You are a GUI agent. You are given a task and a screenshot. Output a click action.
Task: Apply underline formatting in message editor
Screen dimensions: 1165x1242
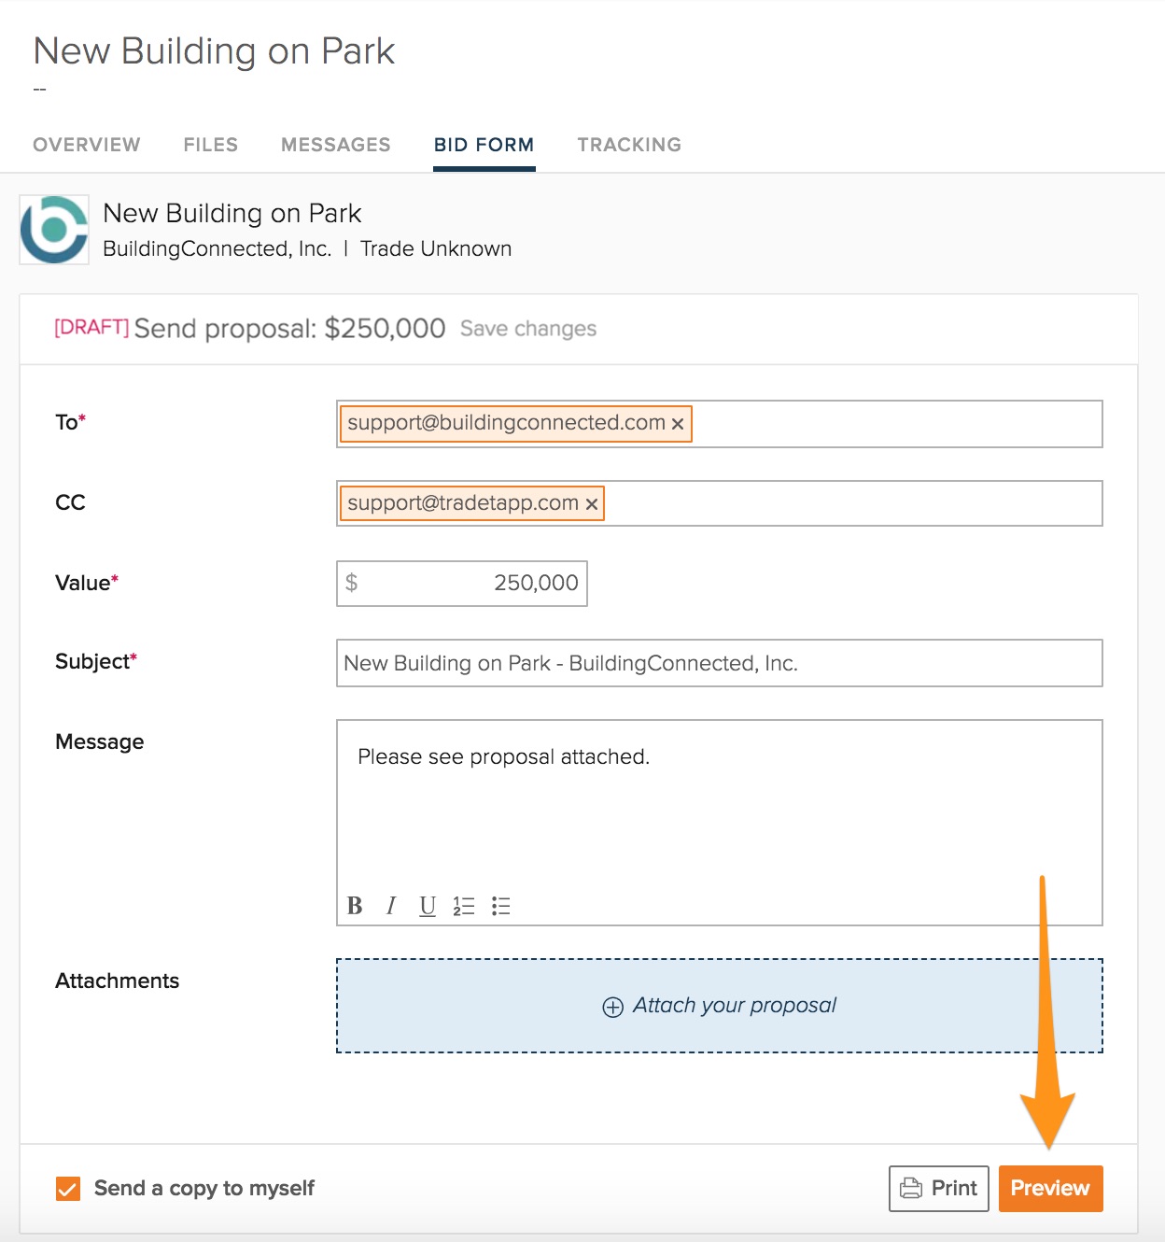coord(428,906)
